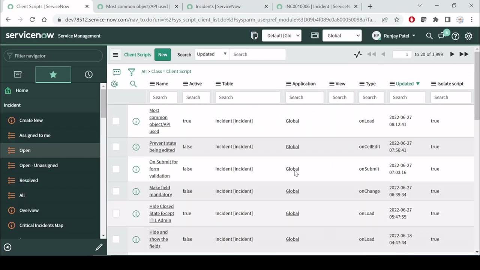The image size is (480, 270).
Task: Open the Prevent state being edited script
Action: click(x=162, y=147)
